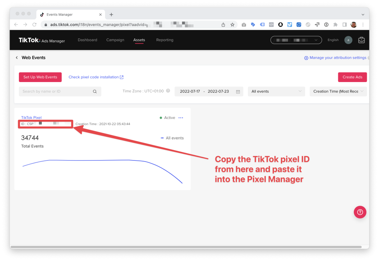Image resolution: width=379 pixels, height=261 pixels.
Task: Open Check pixel code installation link
Action: coord(96,77)
